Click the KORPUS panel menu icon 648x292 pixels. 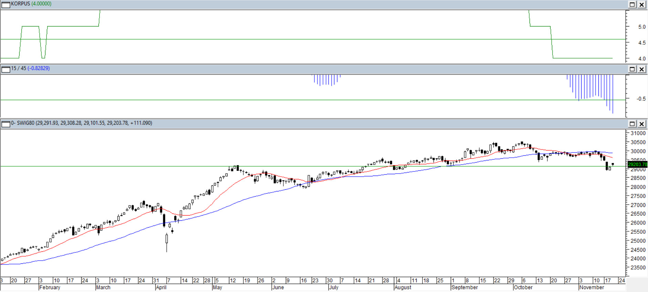tap(6, 4)
